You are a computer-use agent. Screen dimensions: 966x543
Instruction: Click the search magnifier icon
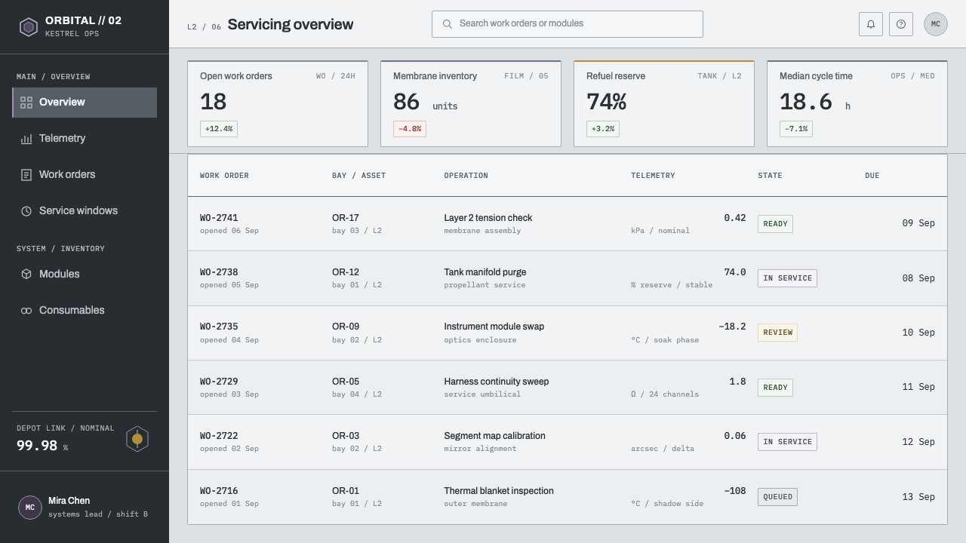click(x=448, y=24)
